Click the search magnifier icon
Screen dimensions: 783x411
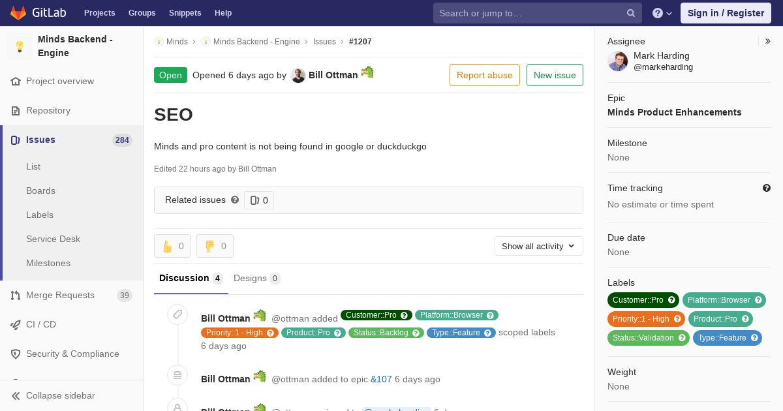pyautogui.click(x=631, y=13)
